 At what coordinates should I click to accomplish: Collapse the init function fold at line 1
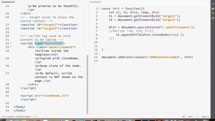(99, 8)
